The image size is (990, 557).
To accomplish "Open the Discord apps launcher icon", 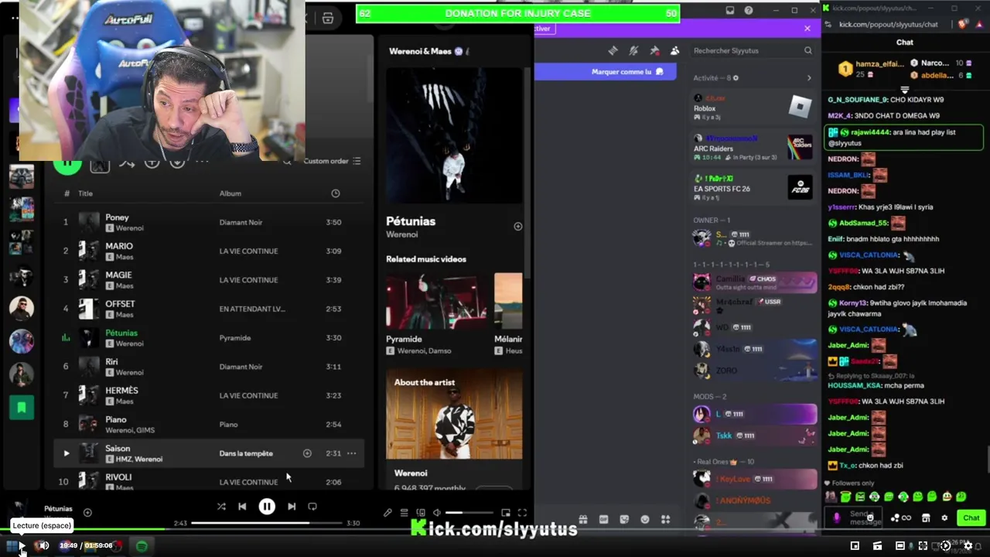I will (x=665, y=520).
